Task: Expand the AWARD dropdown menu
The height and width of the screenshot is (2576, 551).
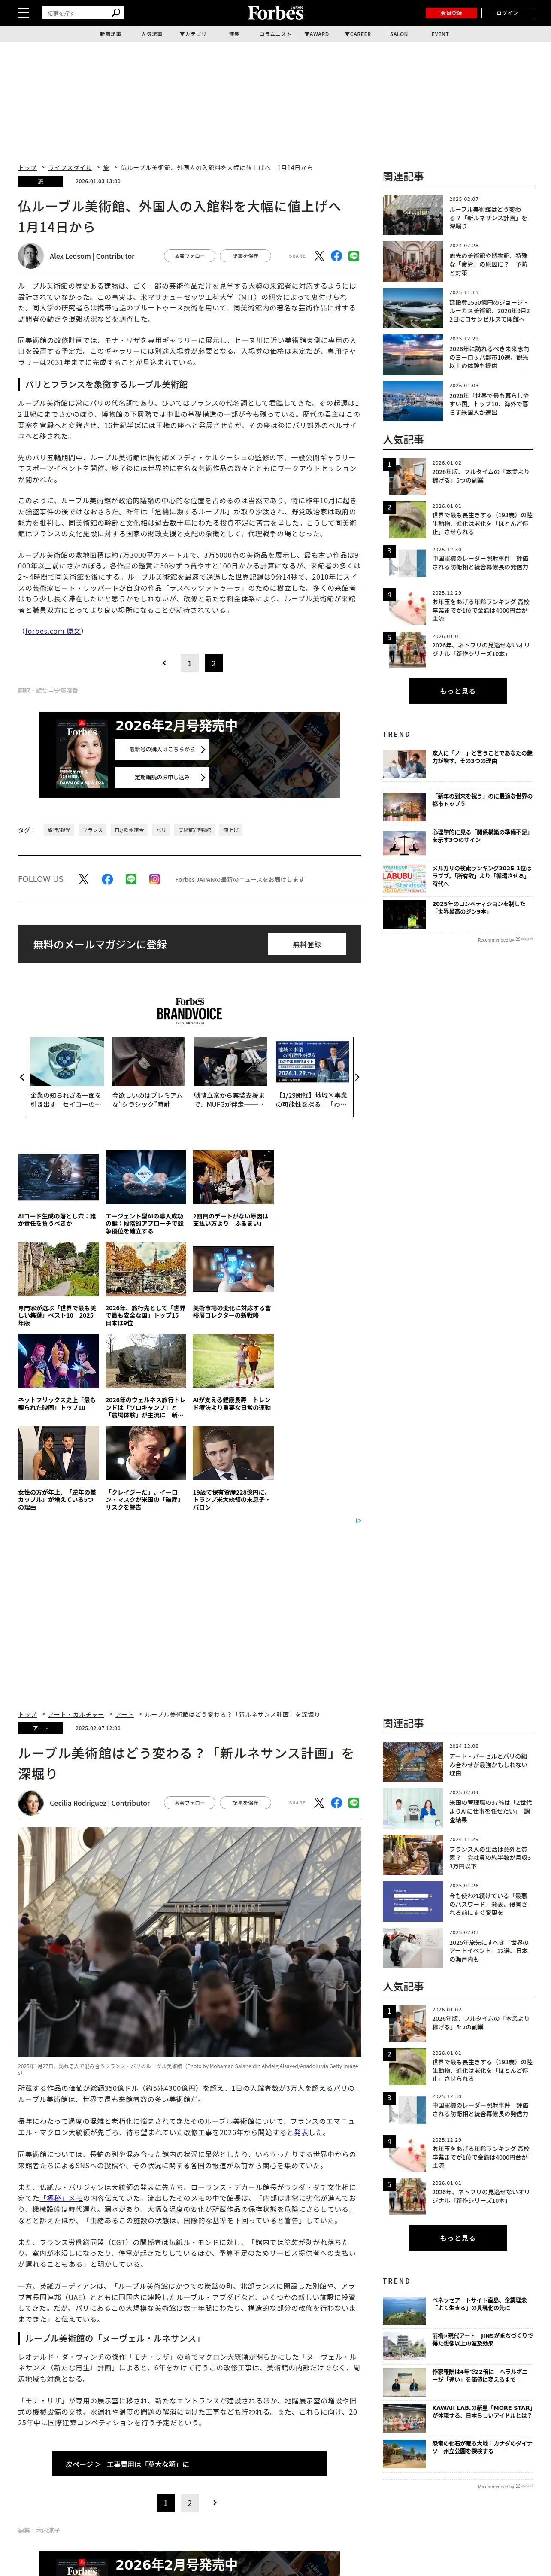Action: pyautogui.click(x=317, y=34)
